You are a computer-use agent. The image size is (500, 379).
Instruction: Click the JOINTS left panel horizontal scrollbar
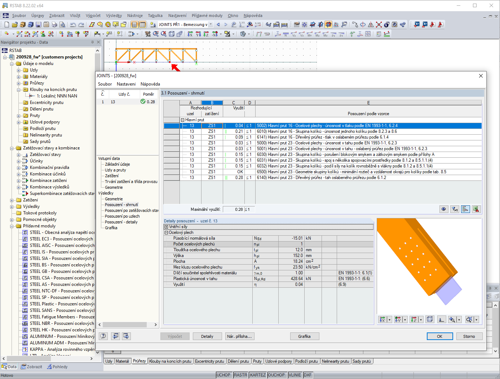pyautogui.click(x=128, y=324)
